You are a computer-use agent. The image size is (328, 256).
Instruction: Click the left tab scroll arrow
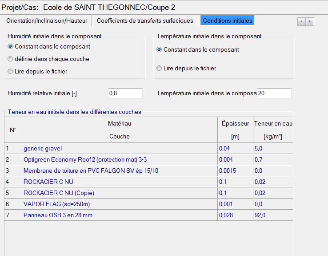click(x=301, y=21)
